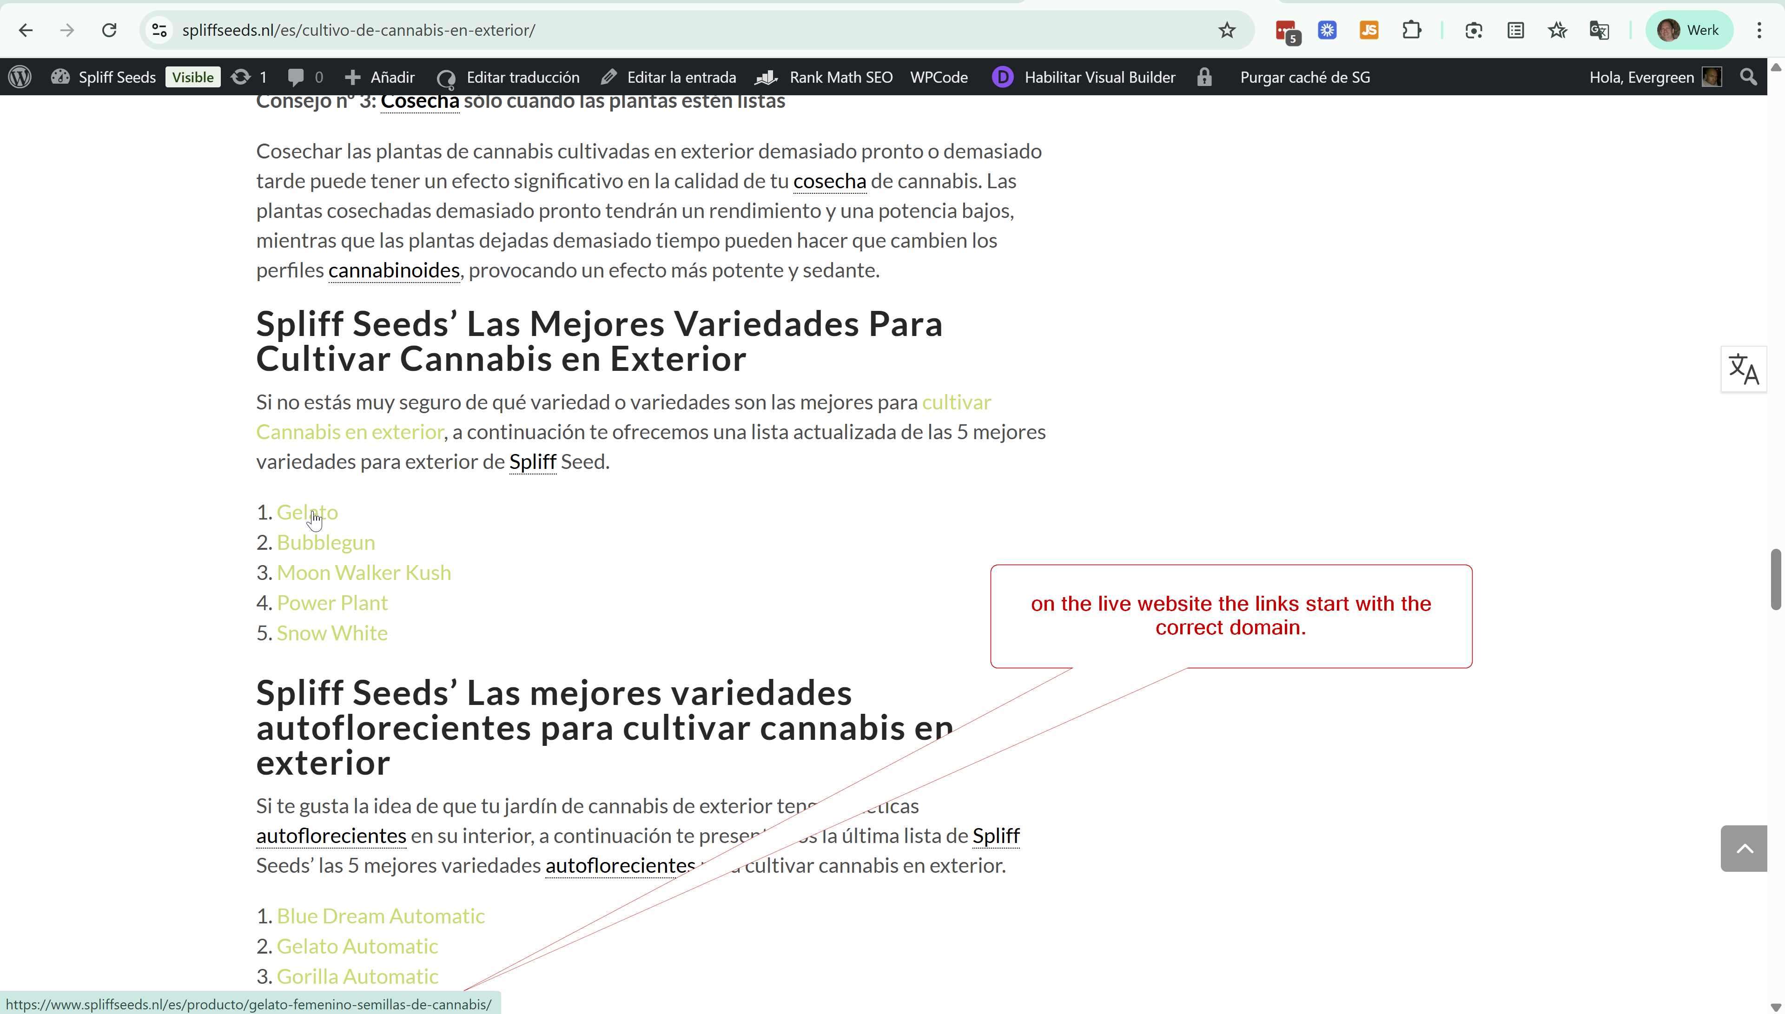
Task: Click the padlock icon in admin bar
Action: (1204, 77)
